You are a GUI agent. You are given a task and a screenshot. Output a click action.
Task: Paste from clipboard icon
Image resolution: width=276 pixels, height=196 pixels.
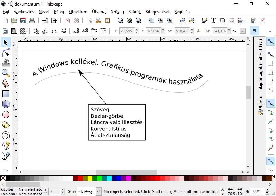tap(107, 20)
